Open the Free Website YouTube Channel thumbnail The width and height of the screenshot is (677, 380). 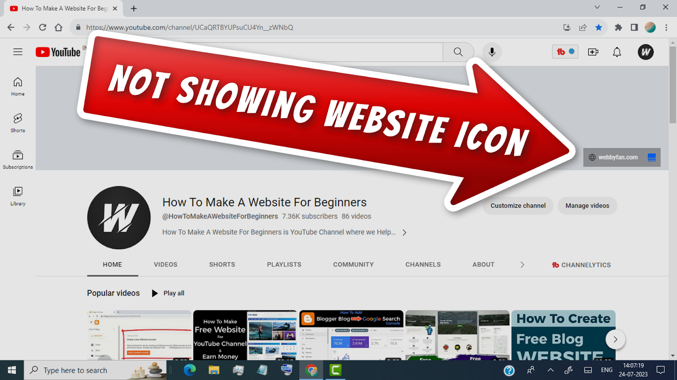click(245, 335)
